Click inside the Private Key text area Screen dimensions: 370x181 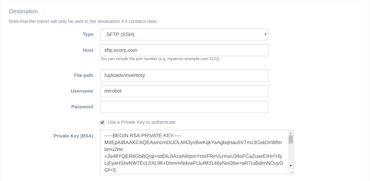pyautogui.click(x=193, y=152)
